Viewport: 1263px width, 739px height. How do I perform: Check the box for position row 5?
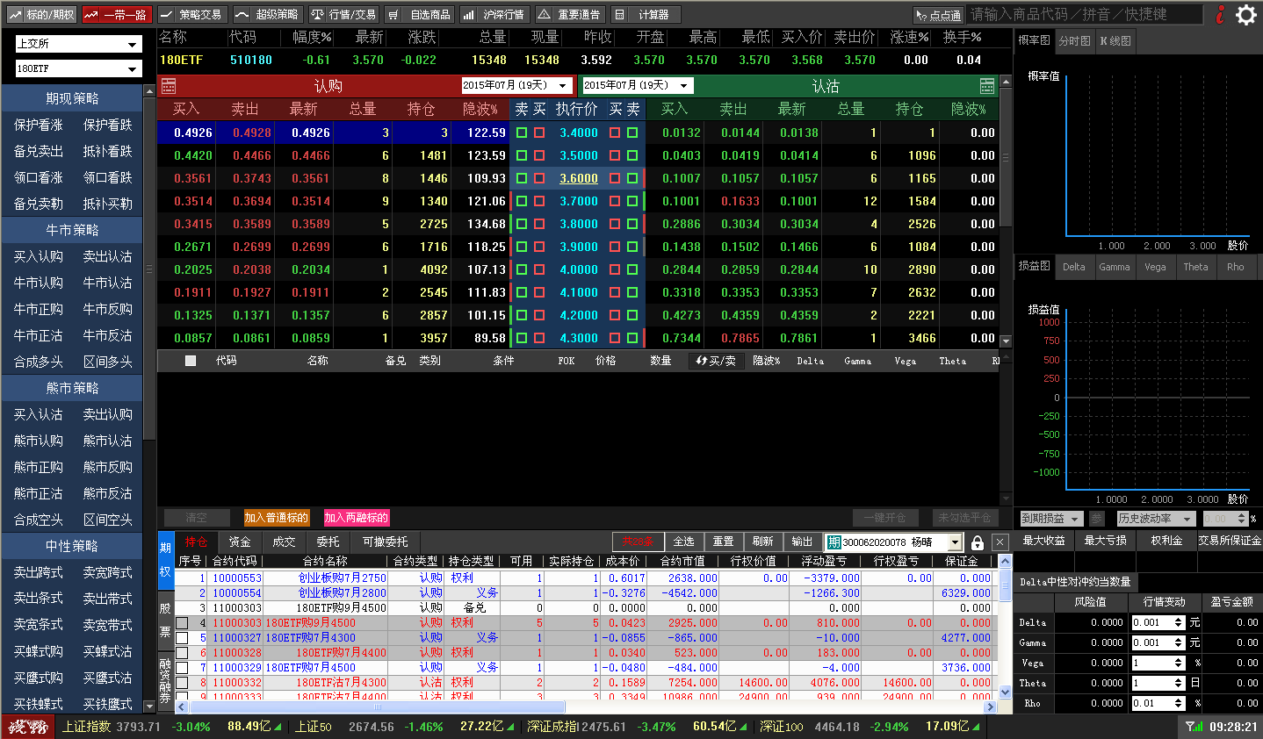tap(182, 638)
